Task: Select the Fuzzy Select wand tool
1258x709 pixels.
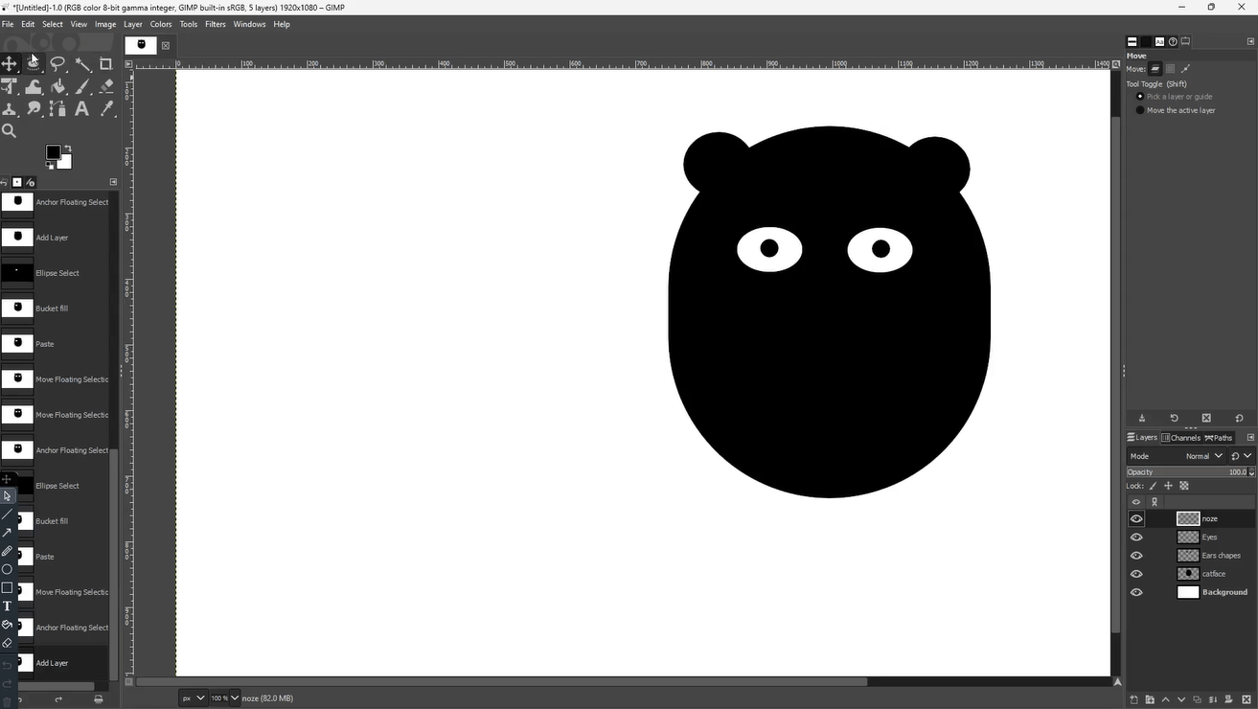Action: tap(82, 63)
